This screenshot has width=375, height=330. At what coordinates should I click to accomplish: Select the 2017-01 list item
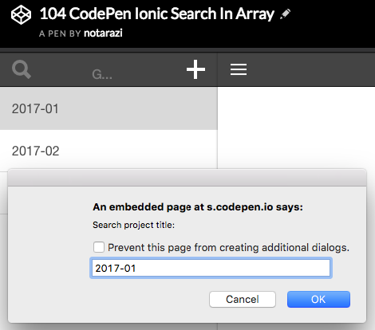click(109, 108)
